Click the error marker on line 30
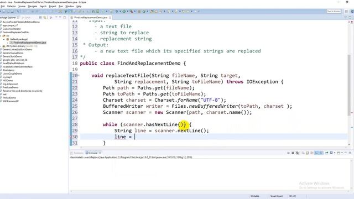The height and width of the screenshot is (199, 354). click(71, 137)
